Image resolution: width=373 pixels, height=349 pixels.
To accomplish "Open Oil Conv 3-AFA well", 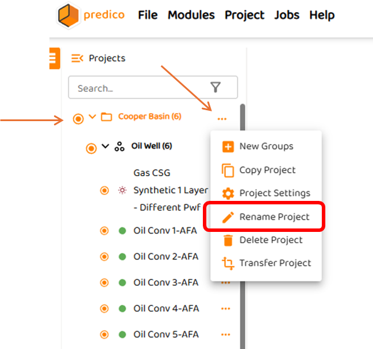I will pyautogui.click(x=166, y=282).
